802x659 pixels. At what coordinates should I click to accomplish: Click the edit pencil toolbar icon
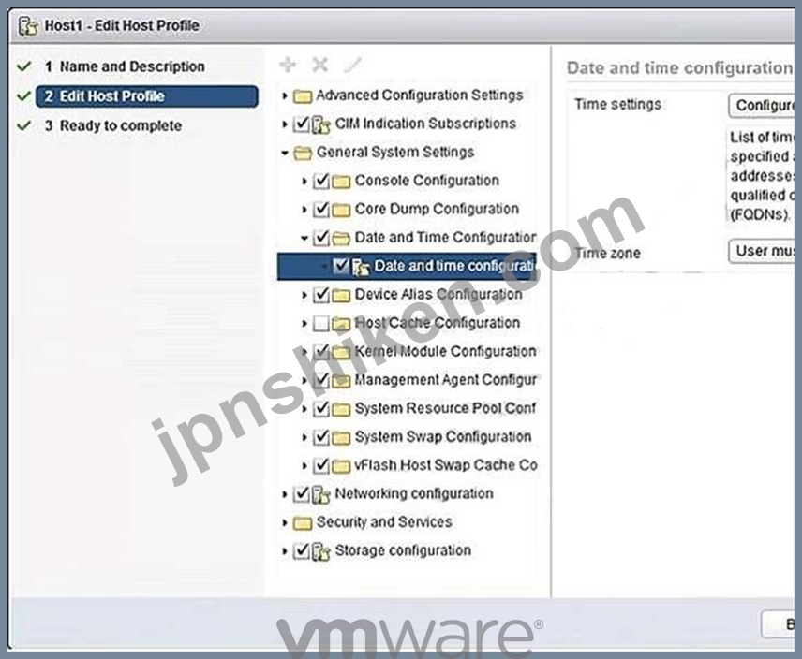(352, 65)
